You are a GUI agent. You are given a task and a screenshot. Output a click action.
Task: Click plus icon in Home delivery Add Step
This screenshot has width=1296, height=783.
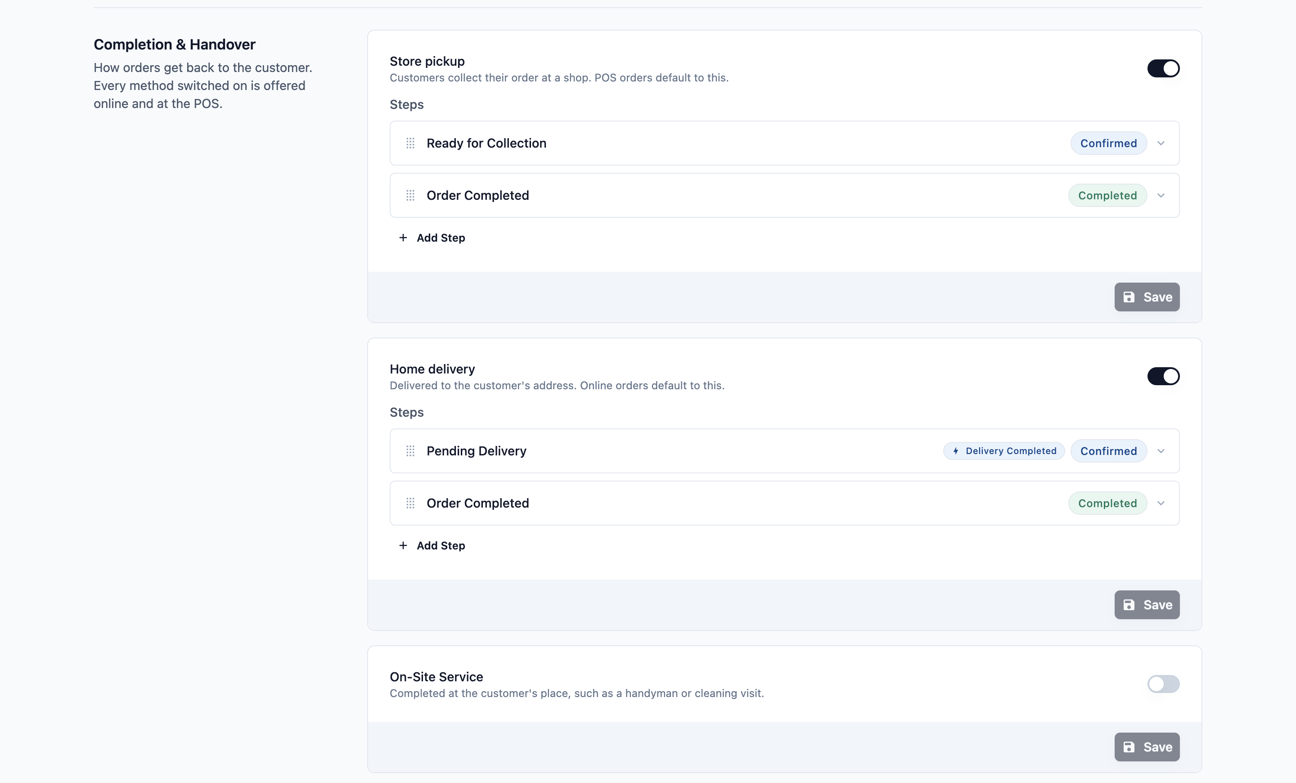click(403, 545)
